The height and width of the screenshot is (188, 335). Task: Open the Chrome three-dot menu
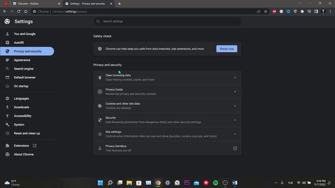pos(330,11)
